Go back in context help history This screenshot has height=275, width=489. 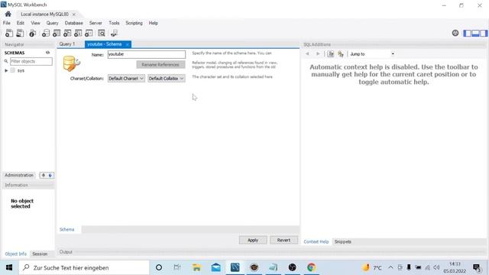307,54
